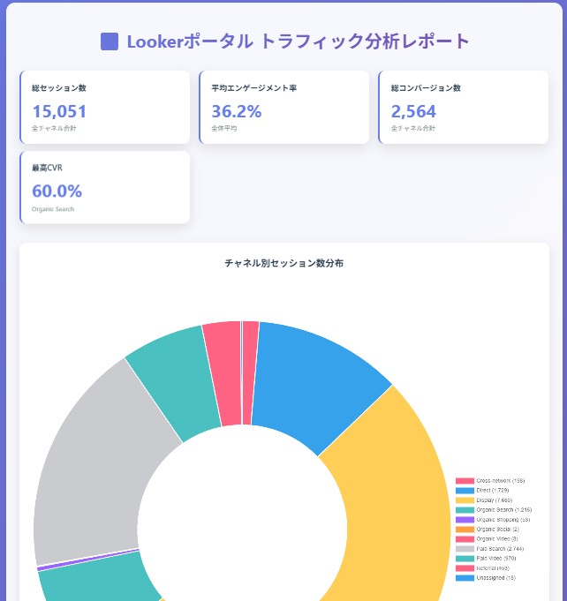
Task: Click the Unassigned legend label
Action: [x=496, y=578]
